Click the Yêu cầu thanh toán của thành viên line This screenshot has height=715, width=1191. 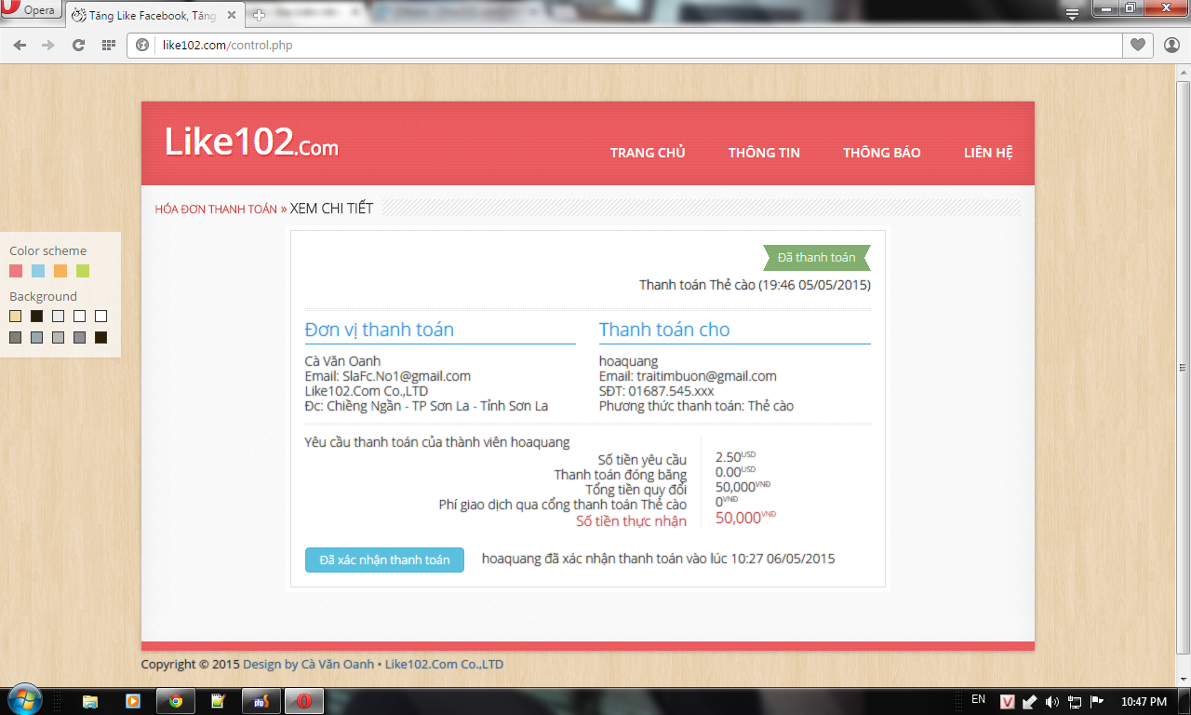[437, 442]
